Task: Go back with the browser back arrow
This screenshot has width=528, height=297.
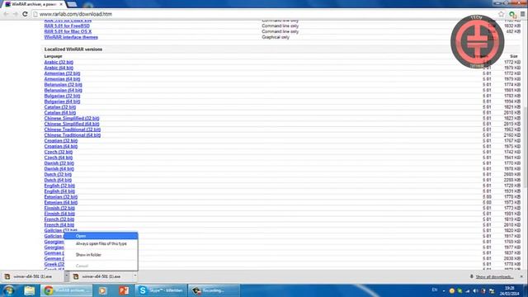Action: point(7,14)
